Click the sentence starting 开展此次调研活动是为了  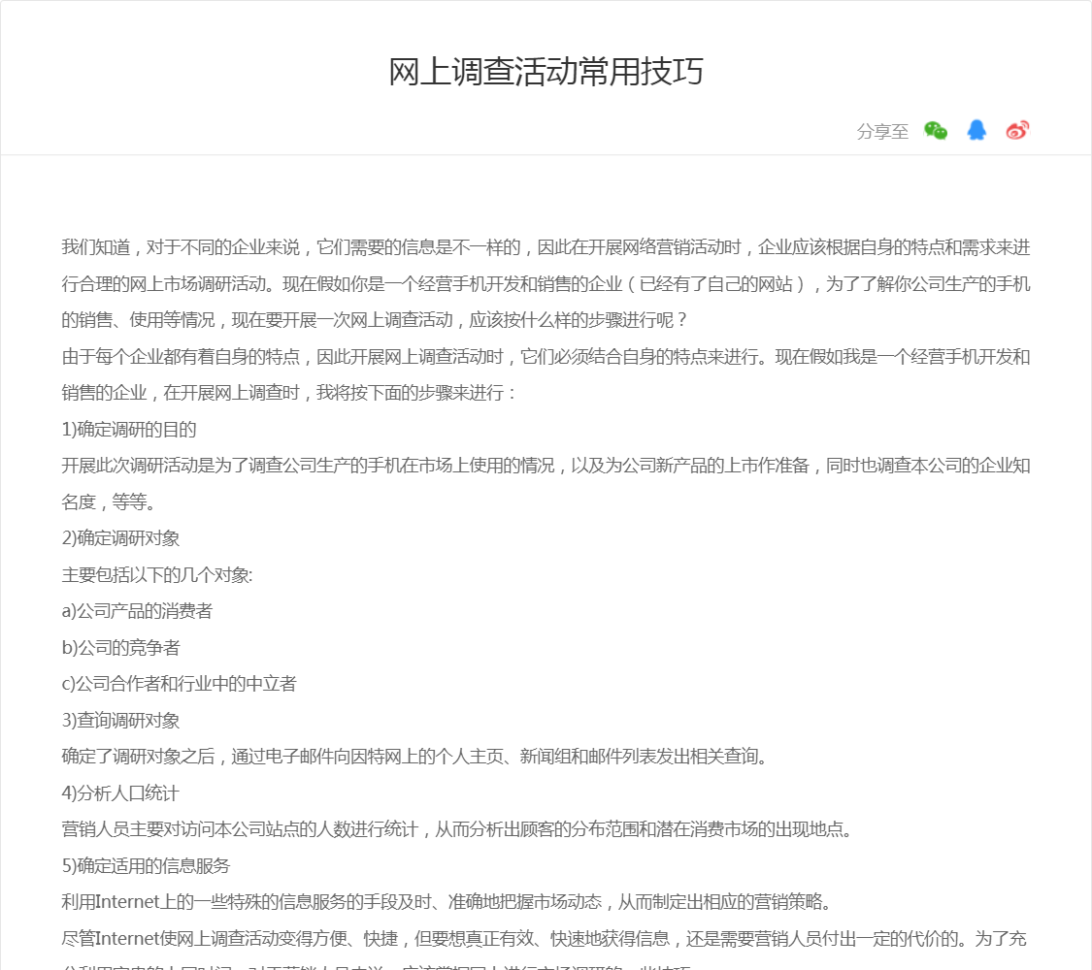click(546, 484)
